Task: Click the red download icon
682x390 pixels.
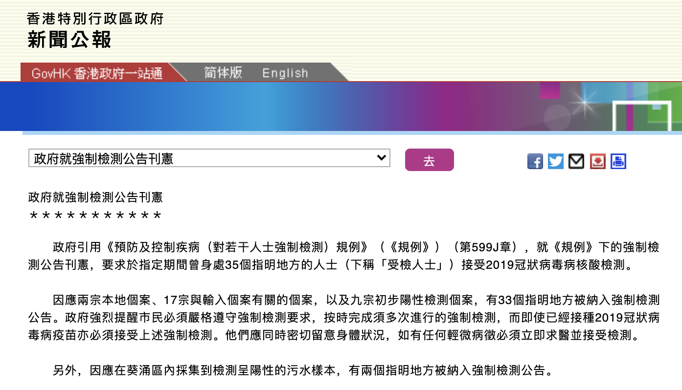Action: pyautogui.click(x=597, y=161)
